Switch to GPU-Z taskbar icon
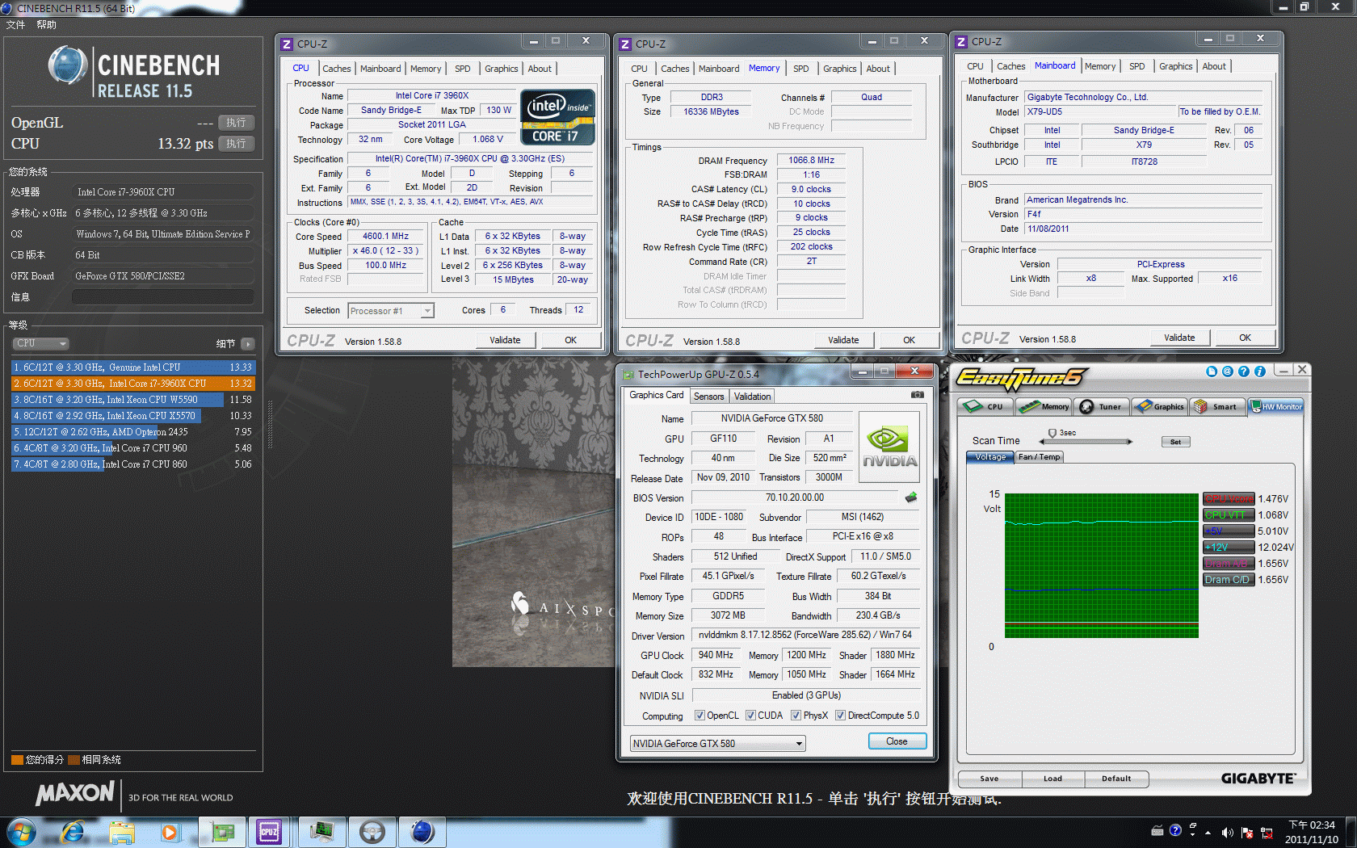 click(x=222, y=832)
